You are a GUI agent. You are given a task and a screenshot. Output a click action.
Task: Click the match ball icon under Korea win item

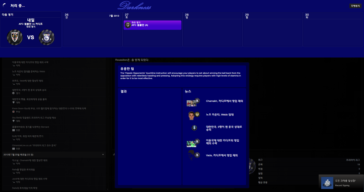(14, 93)
